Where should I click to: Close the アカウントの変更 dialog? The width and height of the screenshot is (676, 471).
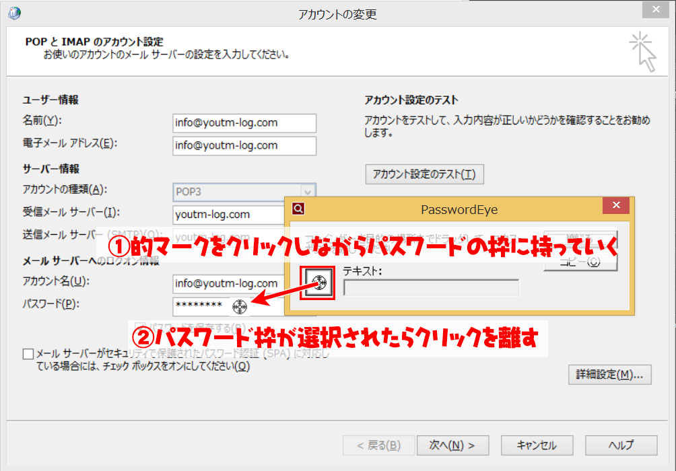655,9
